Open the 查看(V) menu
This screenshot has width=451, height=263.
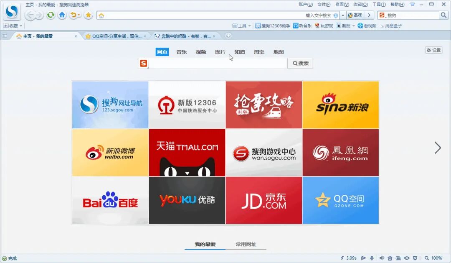342,4
